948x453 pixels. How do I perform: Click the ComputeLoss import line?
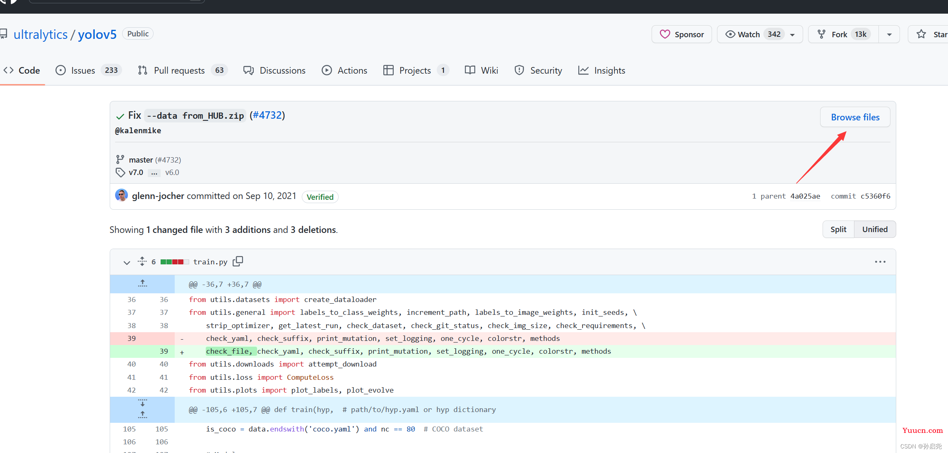[261, 377]
